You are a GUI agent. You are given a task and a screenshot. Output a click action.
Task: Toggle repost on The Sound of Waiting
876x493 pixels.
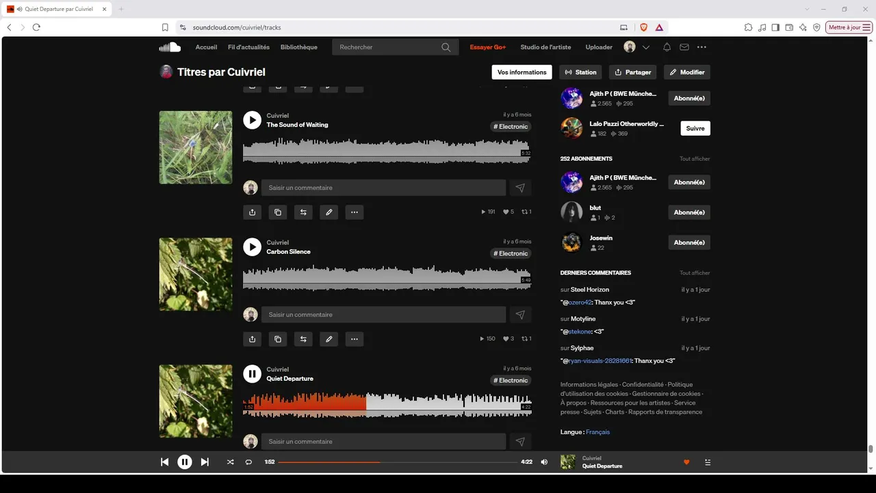coord(303,212)
